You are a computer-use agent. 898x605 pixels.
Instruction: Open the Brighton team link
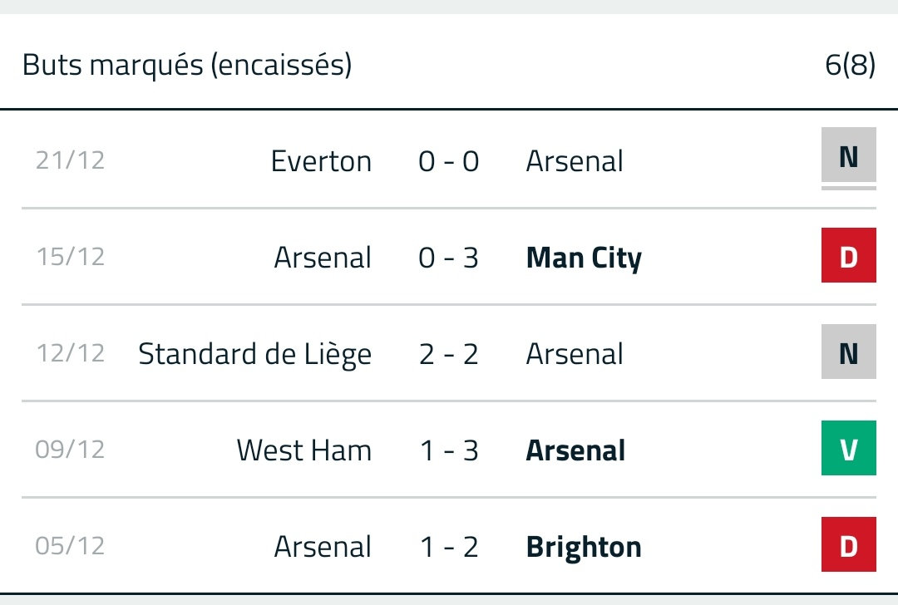click(x=584, y=547)
